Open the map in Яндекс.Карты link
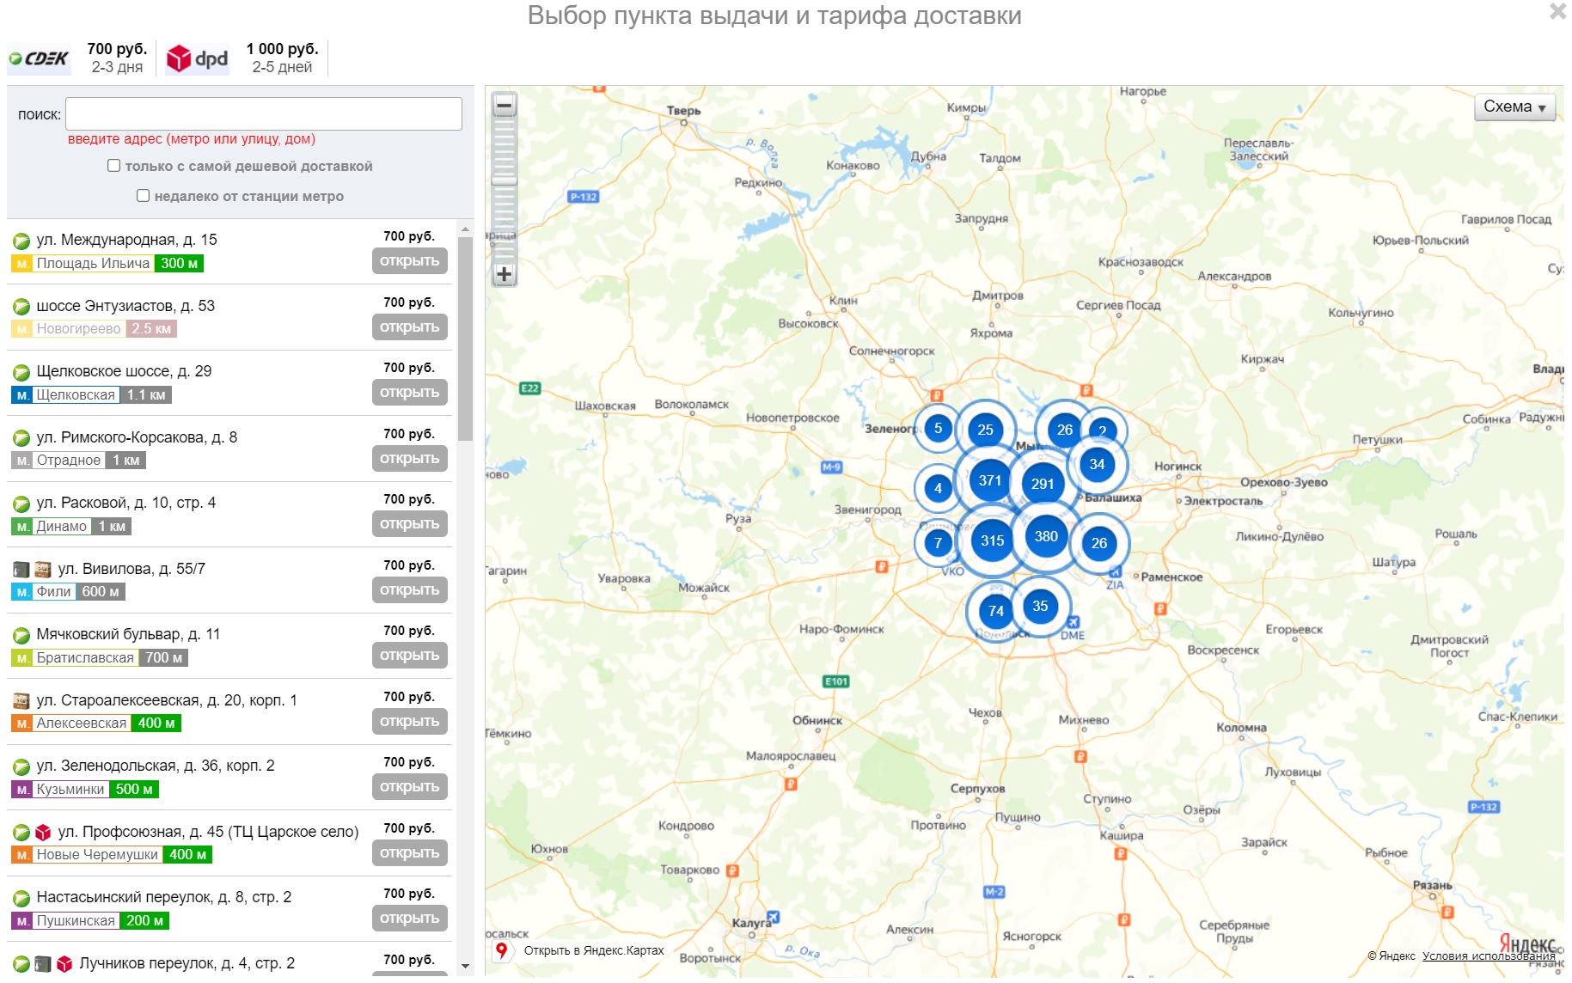Image resolution: width=1572 pixels, height=983 pixels. point(593,950)
